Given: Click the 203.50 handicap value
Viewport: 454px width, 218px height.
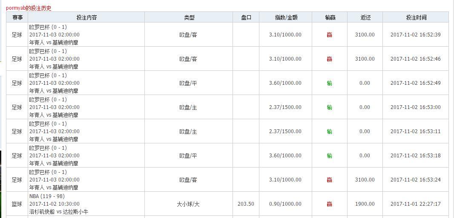Looking at the screenshot, I should [246, 204].
